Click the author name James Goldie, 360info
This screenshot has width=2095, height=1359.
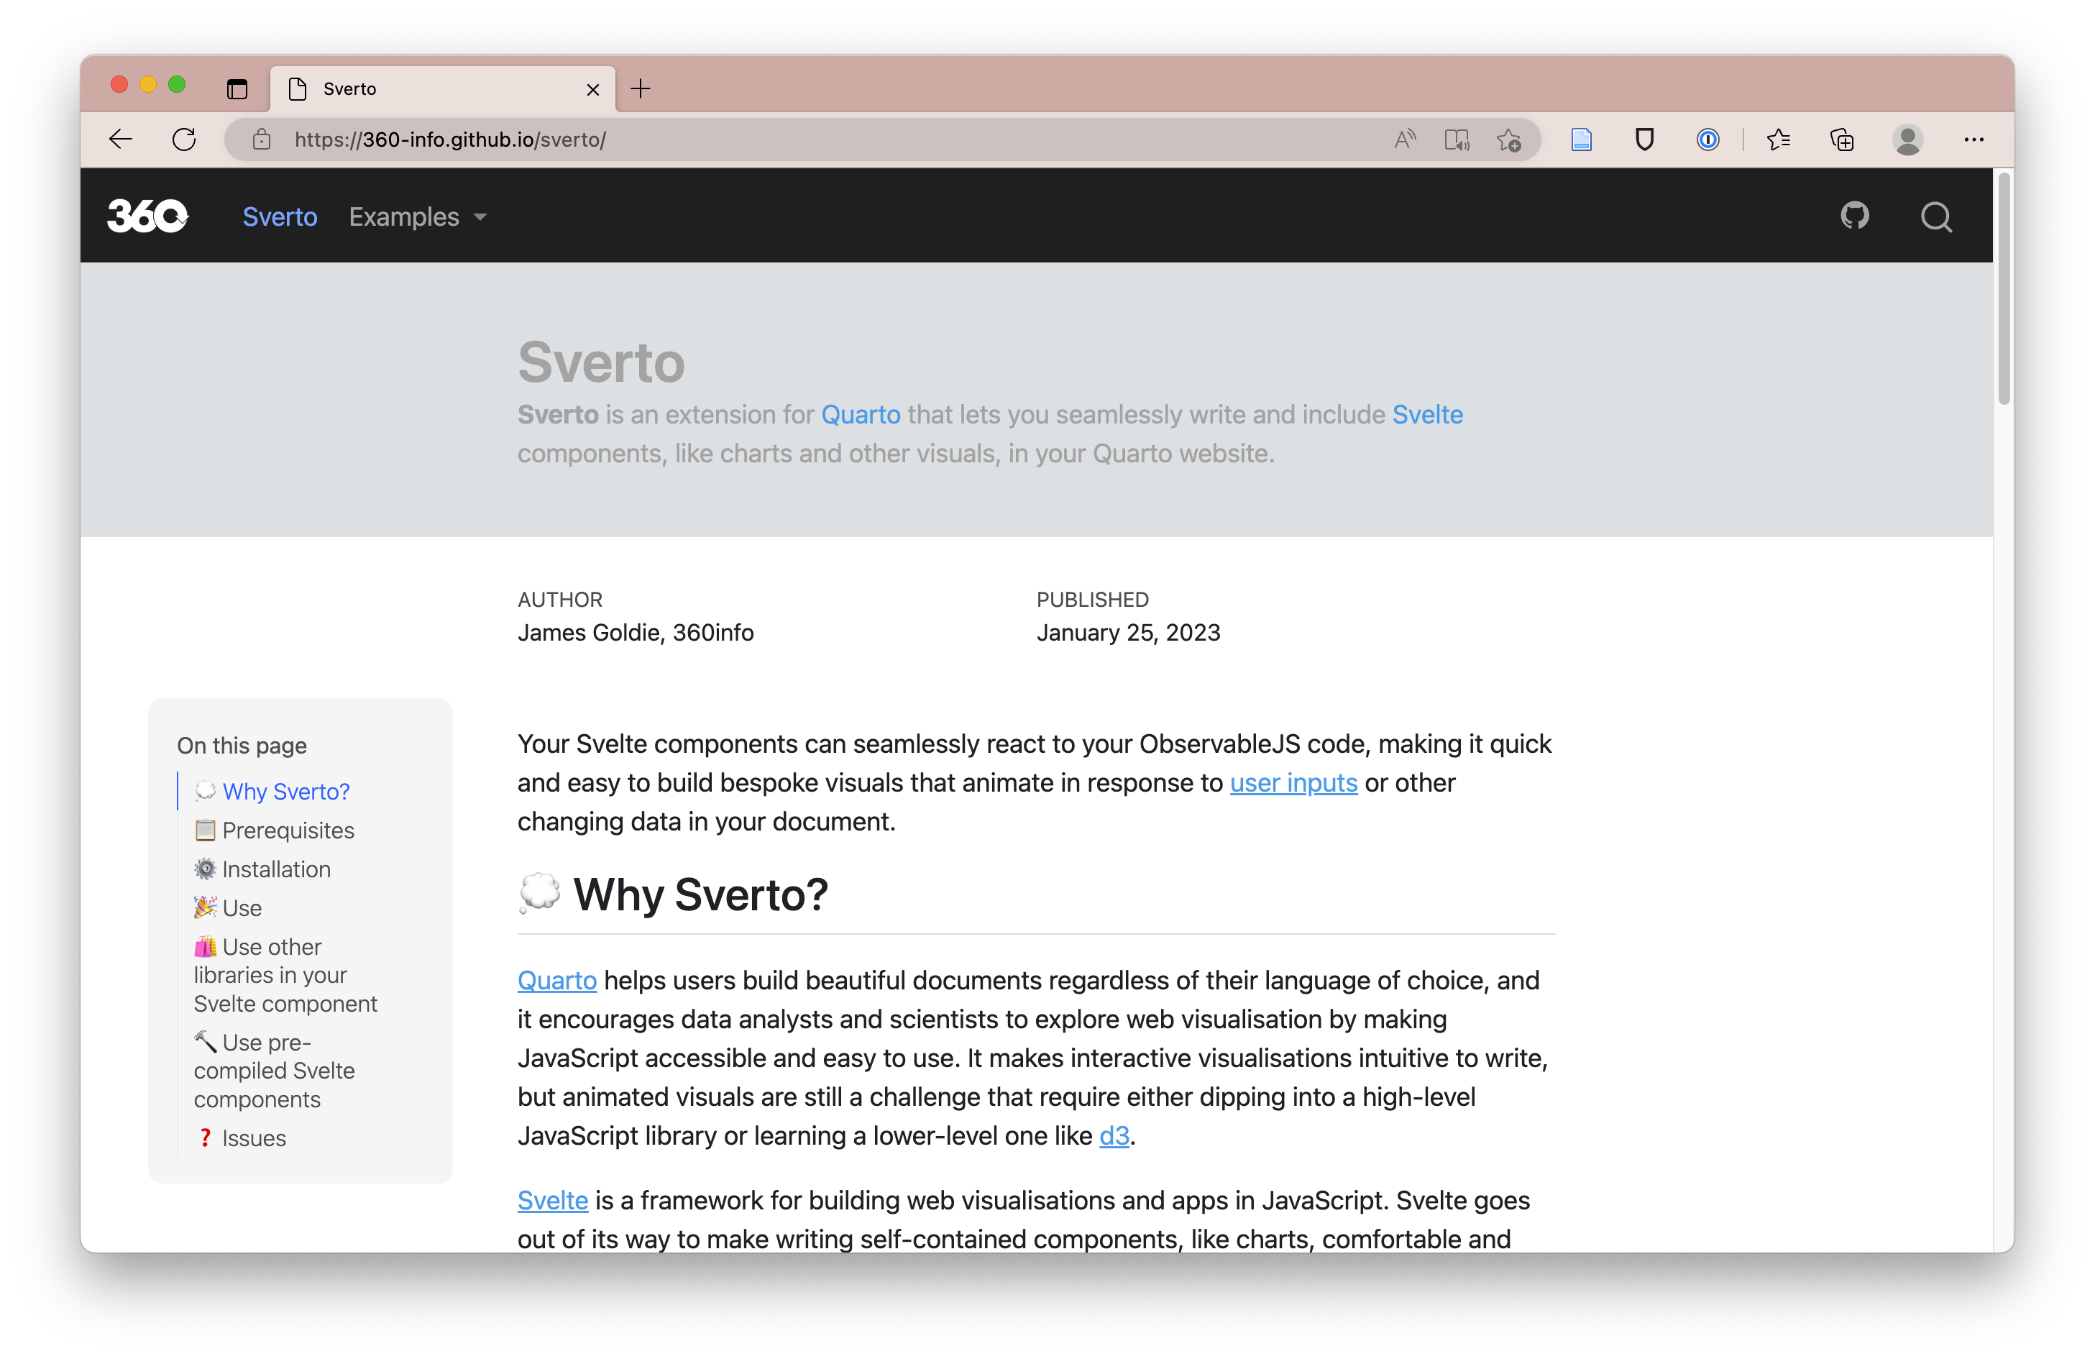(x=635, y=632)
